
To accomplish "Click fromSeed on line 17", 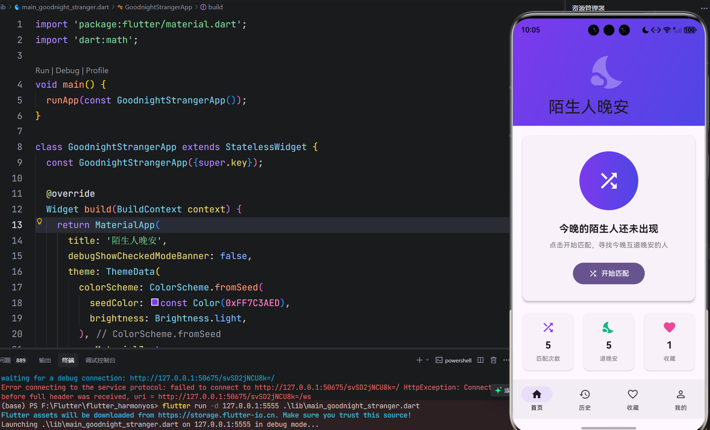I will point(236,287).
